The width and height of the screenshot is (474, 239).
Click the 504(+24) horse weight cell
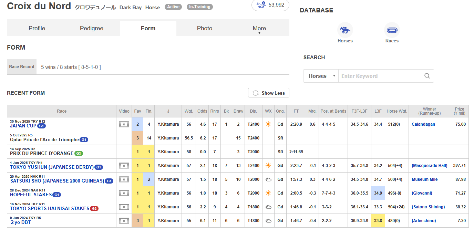(397, 207)
